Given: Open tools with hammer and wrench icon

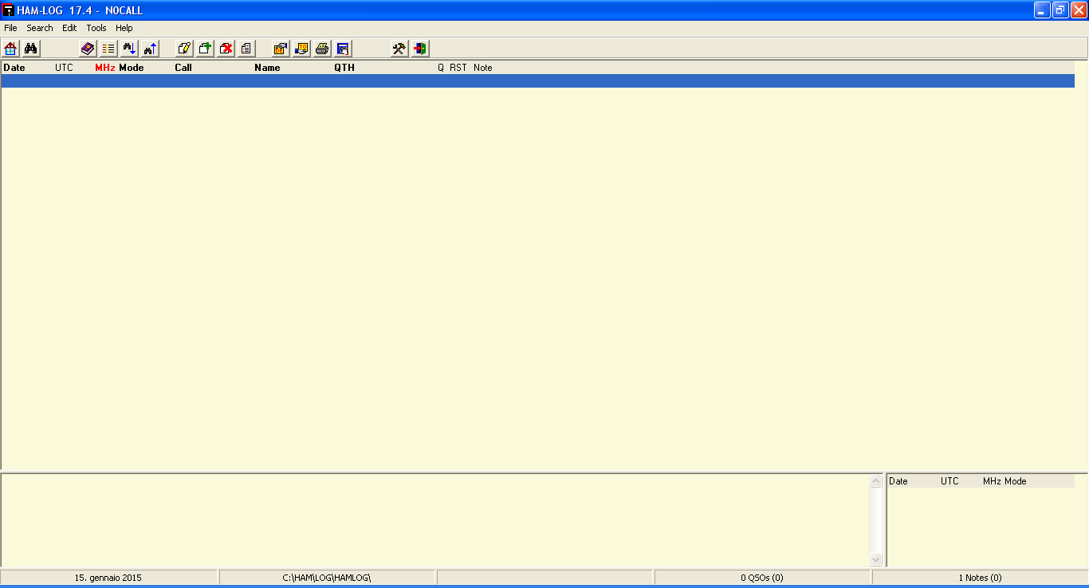Looking at the screenshot, I should coord(399,49).
